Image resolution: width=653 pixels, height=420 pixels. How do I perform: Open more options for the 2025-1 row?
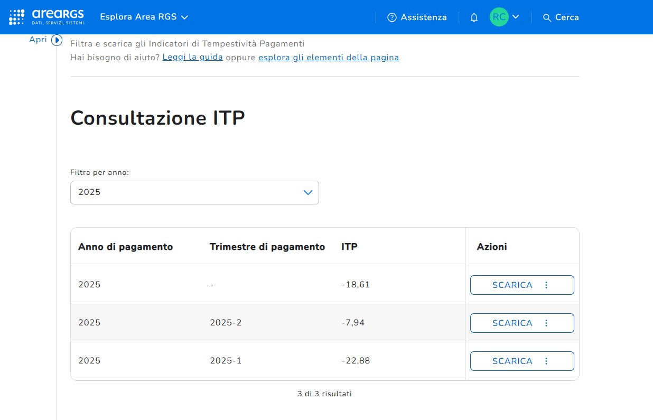click(546, 361)
